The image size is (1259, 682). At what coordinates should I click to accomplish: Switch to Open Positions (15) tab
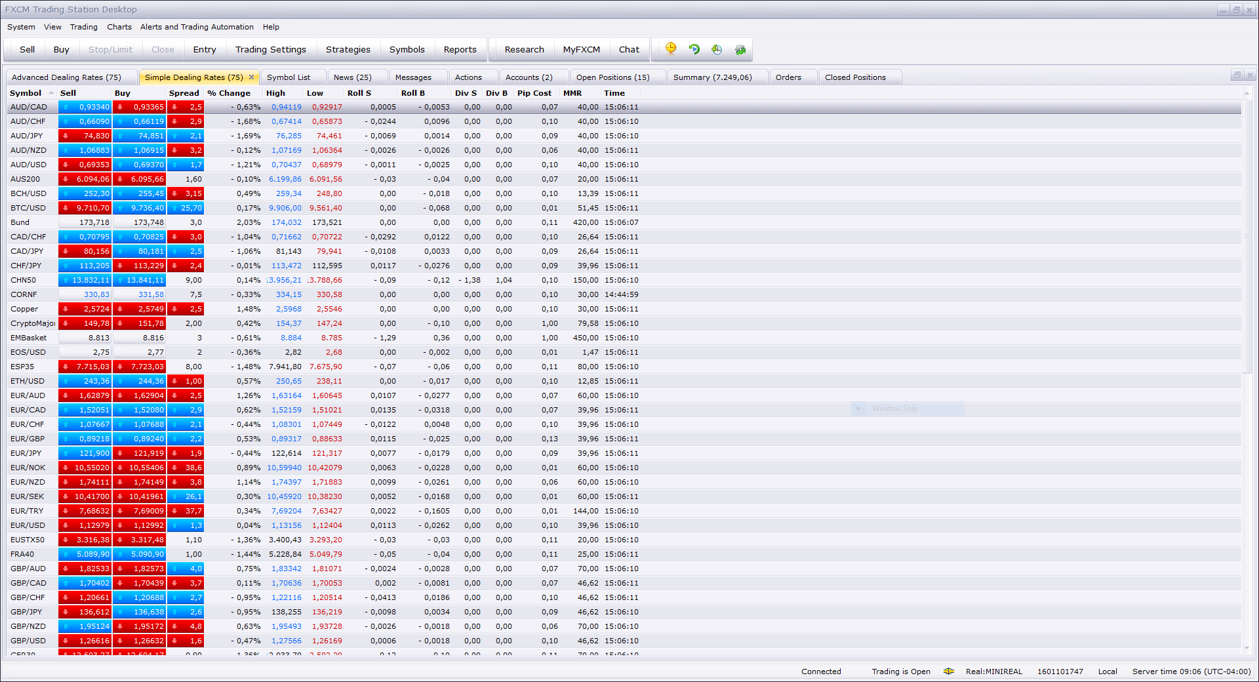(612, 77)
